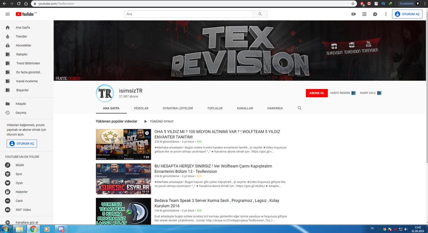Switch to TOPLULUK tab
The height and width of the screenshot is (233, 428).
[215, 108]
